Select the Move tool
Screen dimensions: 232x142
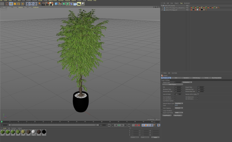11,4
